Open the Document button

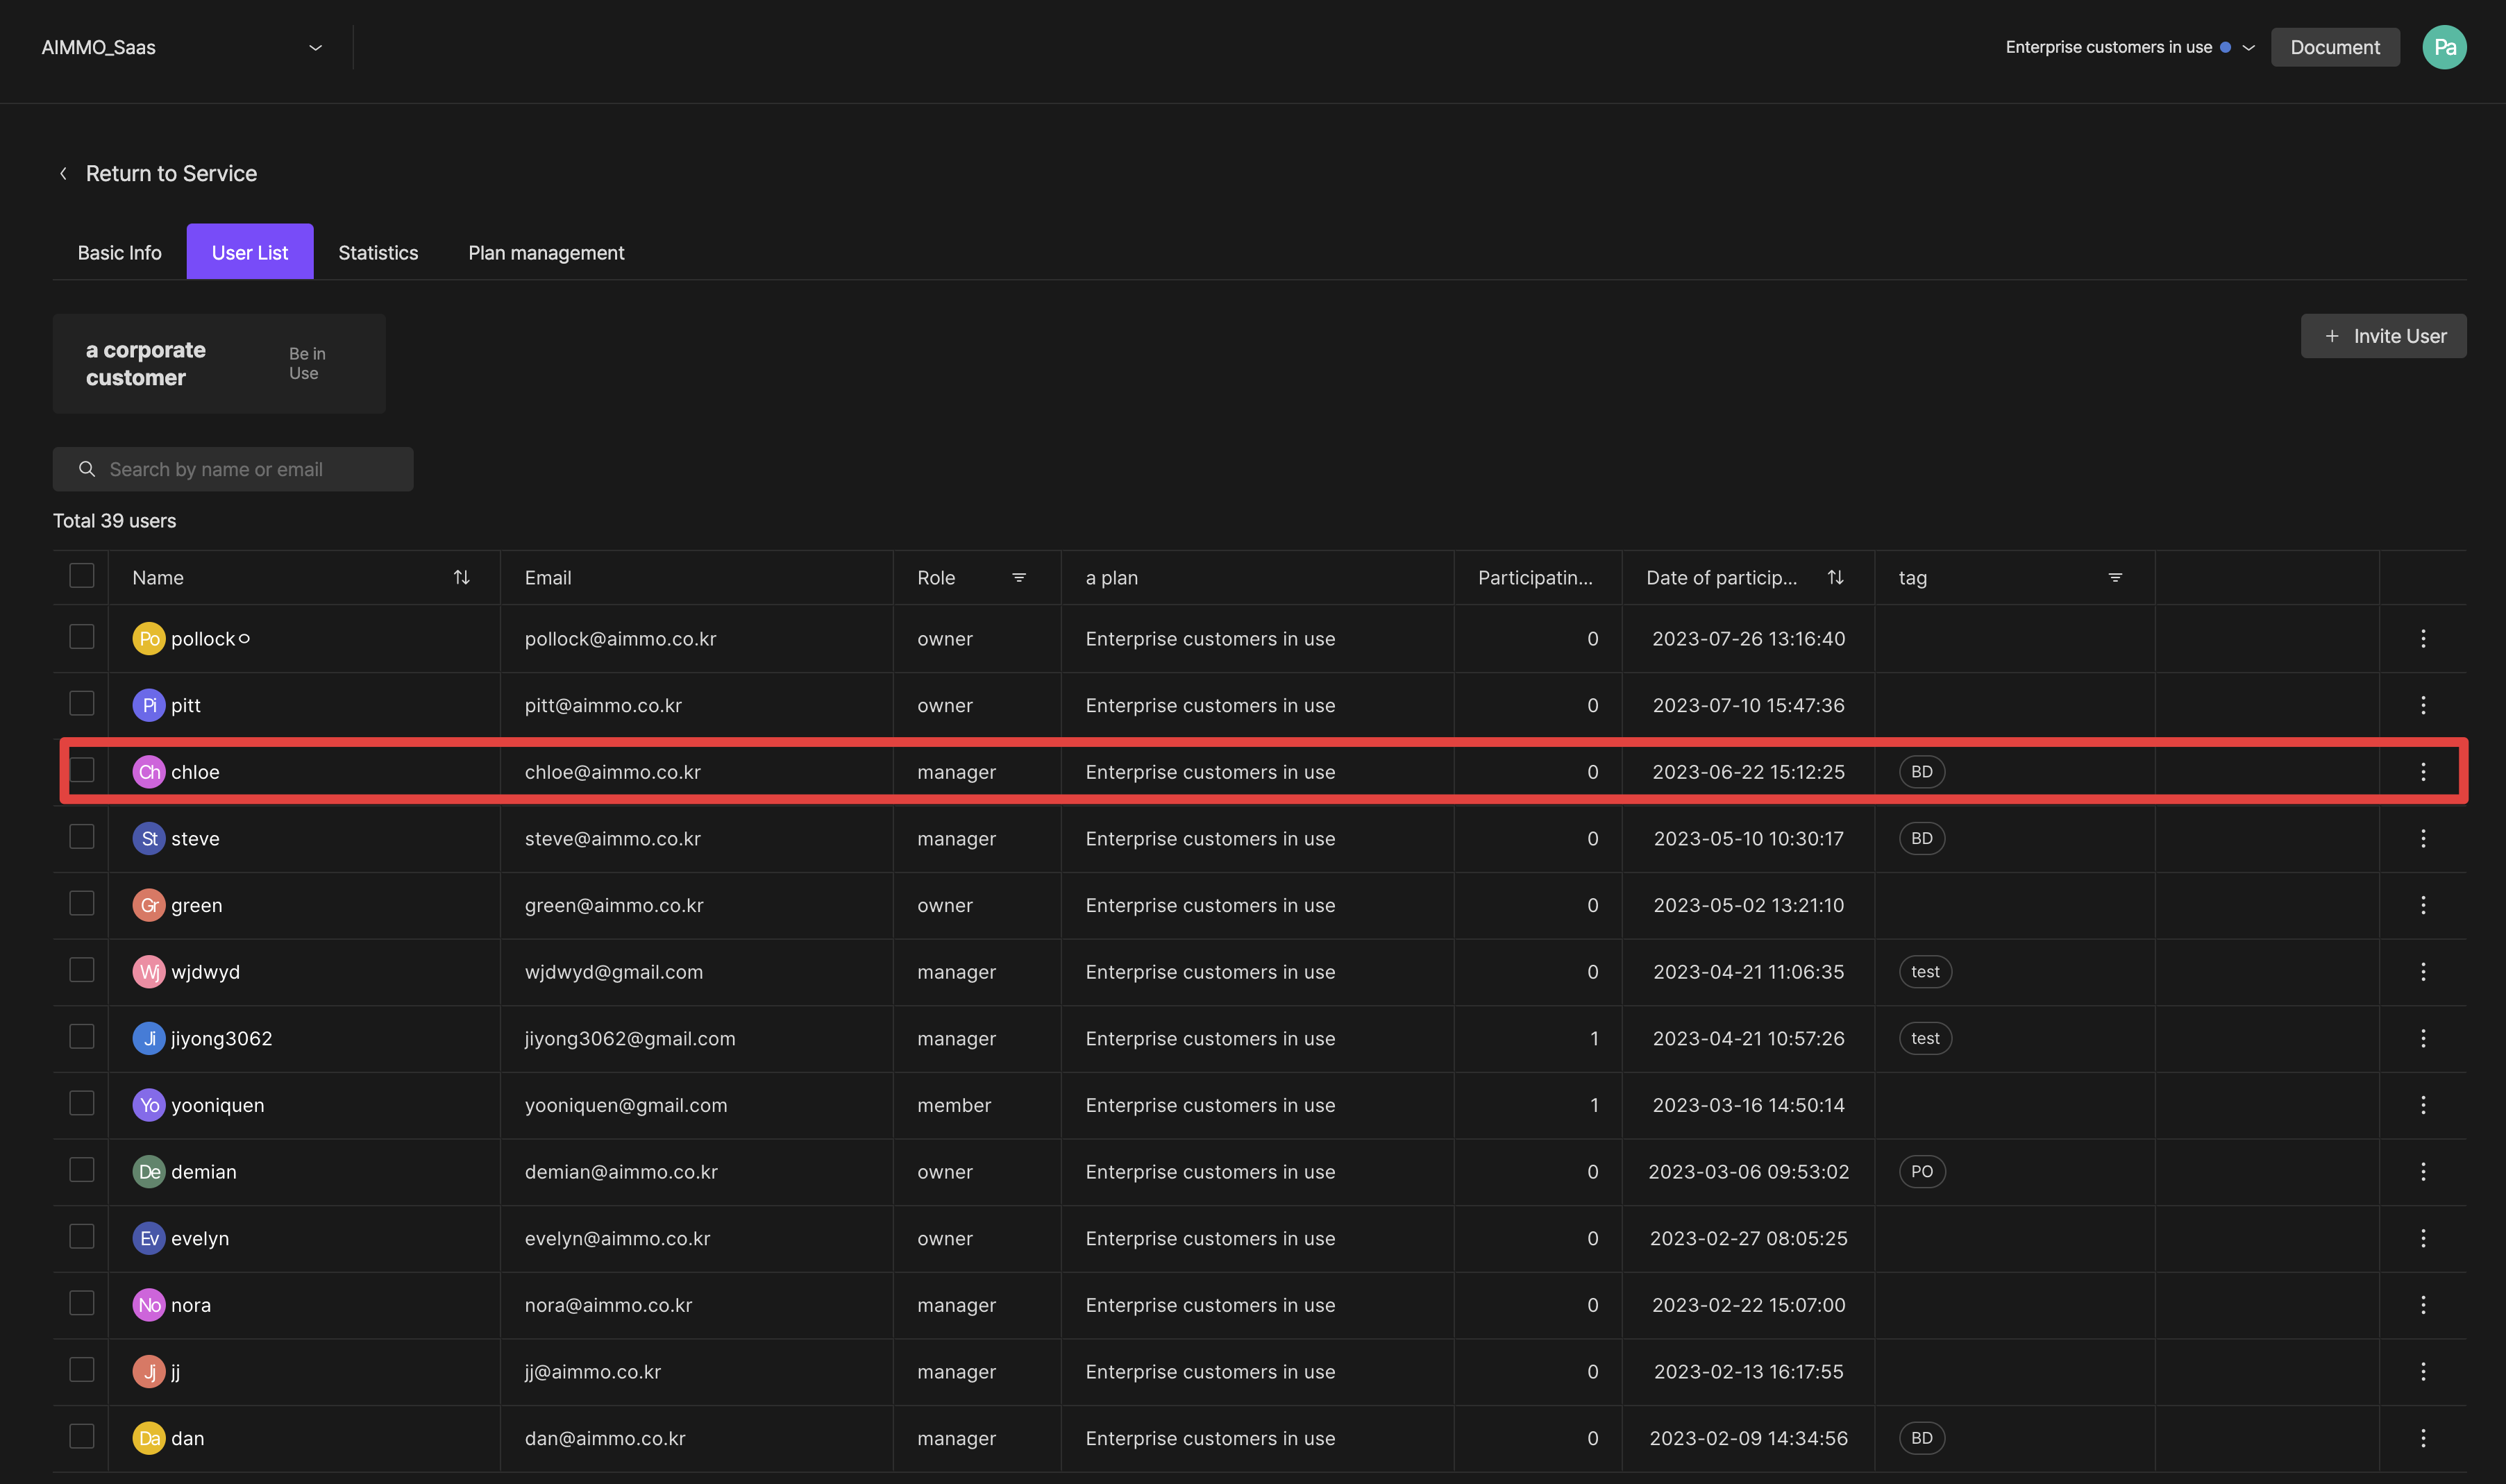click(x=2334, y=47)
